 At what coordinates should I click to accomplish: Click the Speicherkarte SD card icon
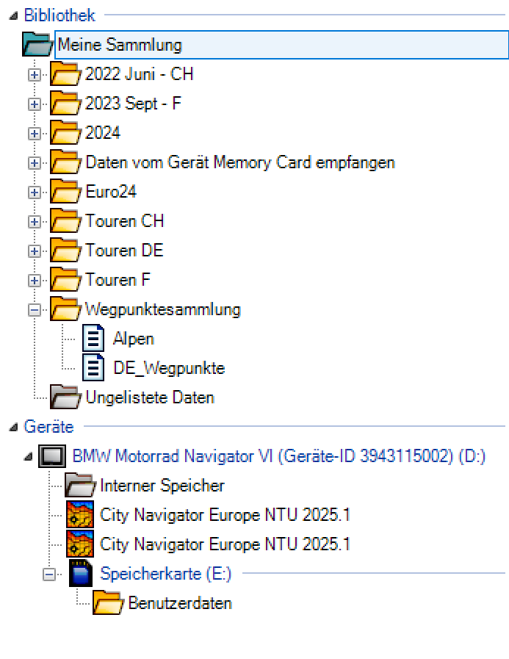point(79,574)
